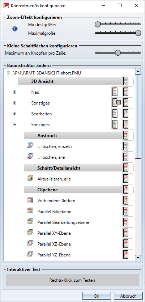Click the Ok button

click(97, 296)
